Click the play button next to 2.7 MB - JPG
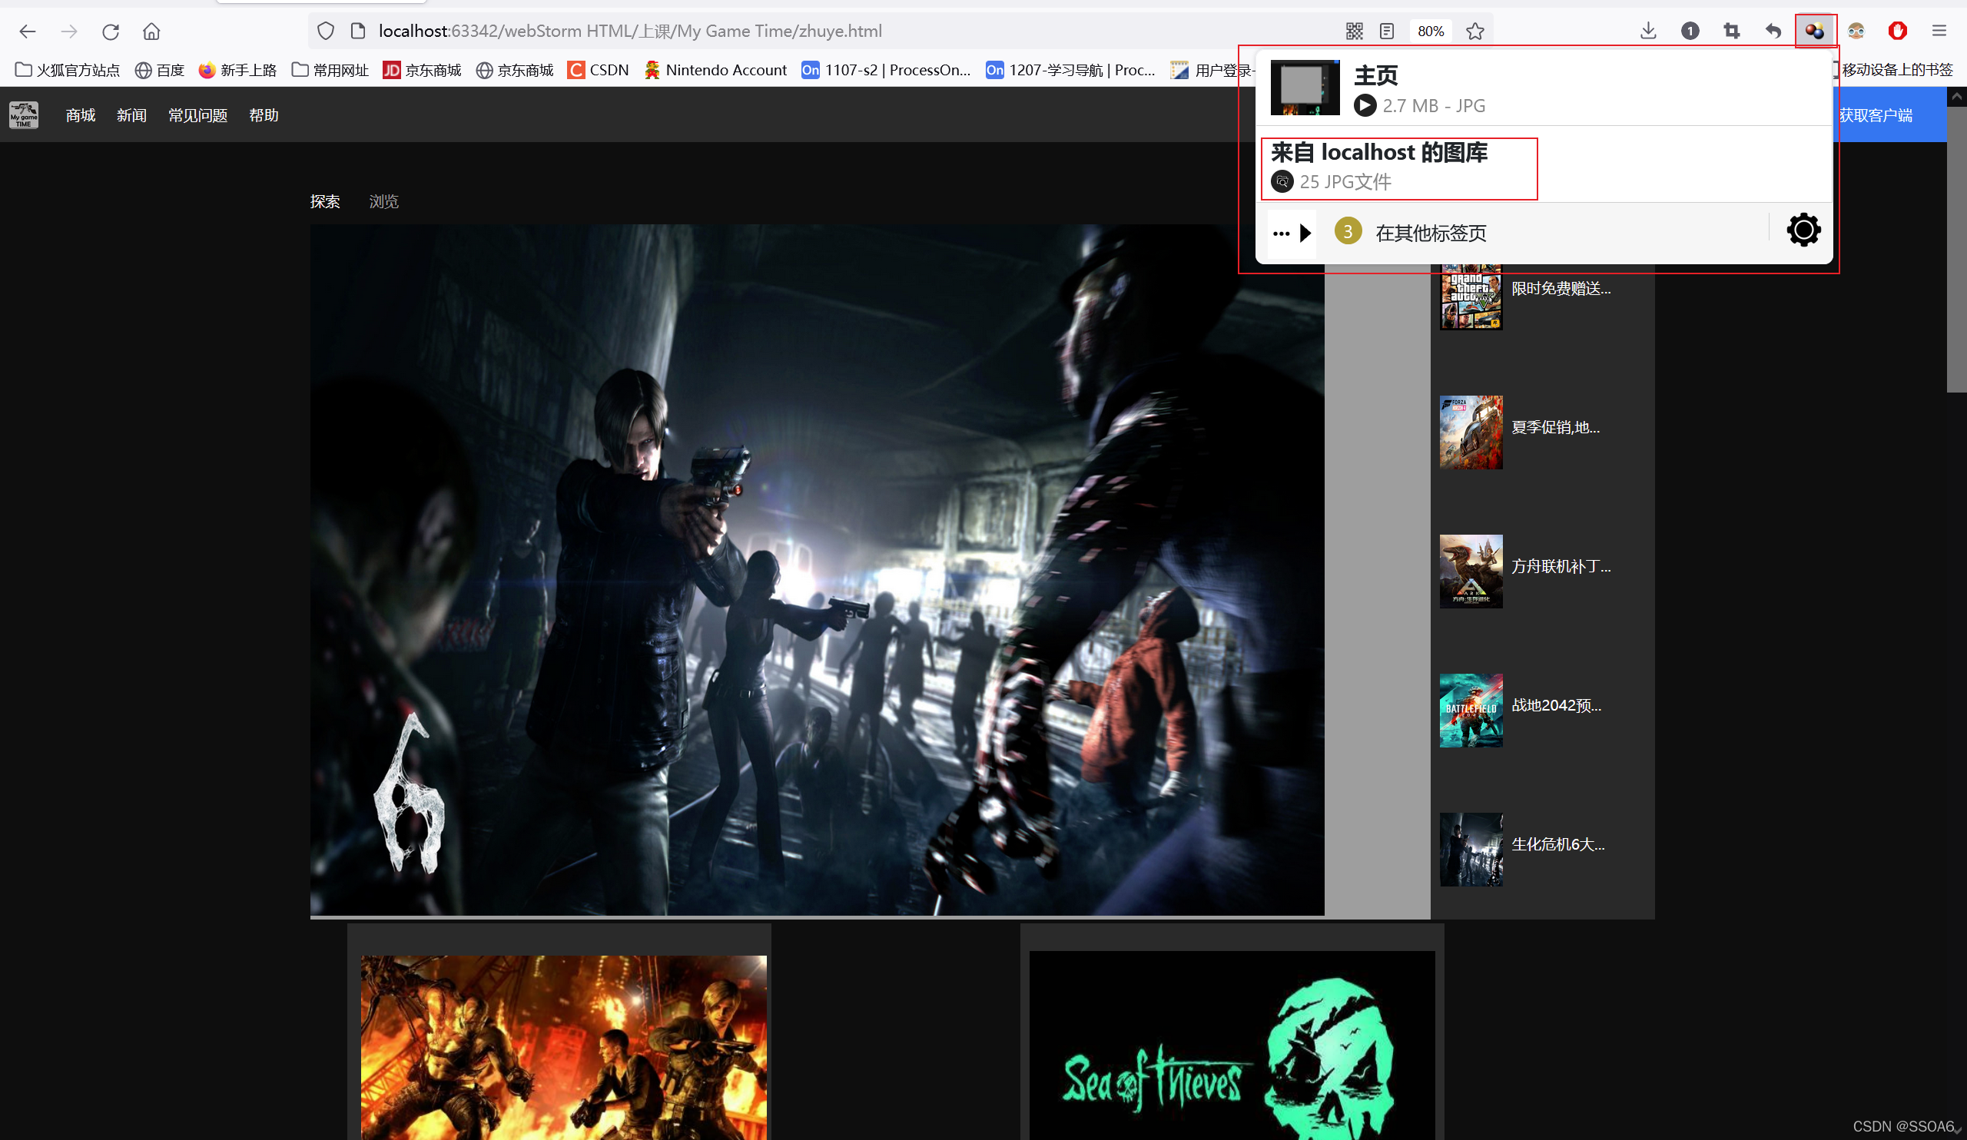1967x1140 pixels. coord(1365,105)
